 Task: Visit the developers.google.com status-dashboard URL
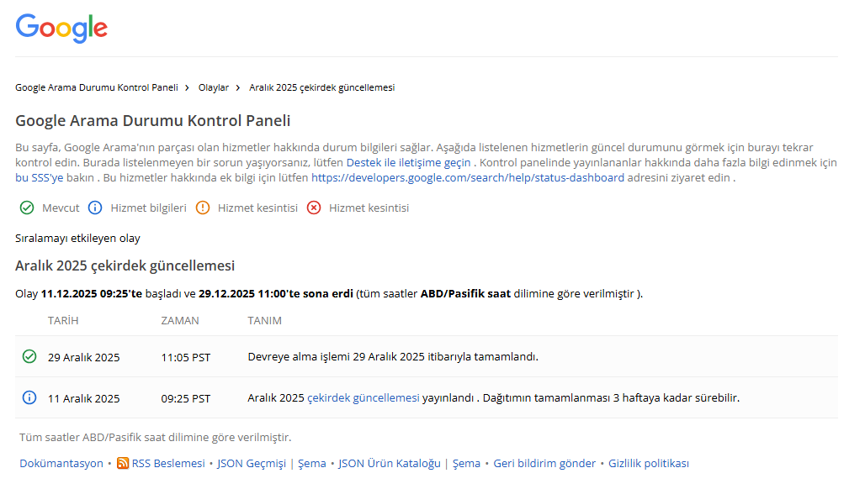[468, 177]
